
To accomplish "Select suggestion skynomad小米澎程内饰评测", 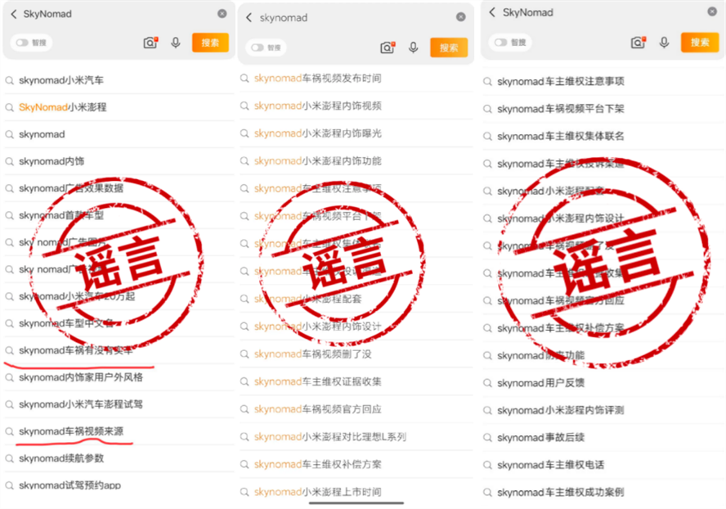I will 561,410.
